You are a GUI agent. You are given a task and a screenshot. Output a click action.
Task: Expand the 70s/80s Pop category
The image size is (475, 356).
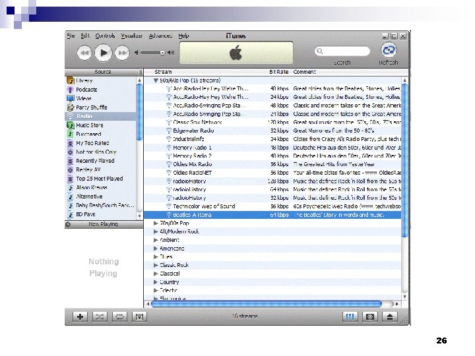click(156, 223)
